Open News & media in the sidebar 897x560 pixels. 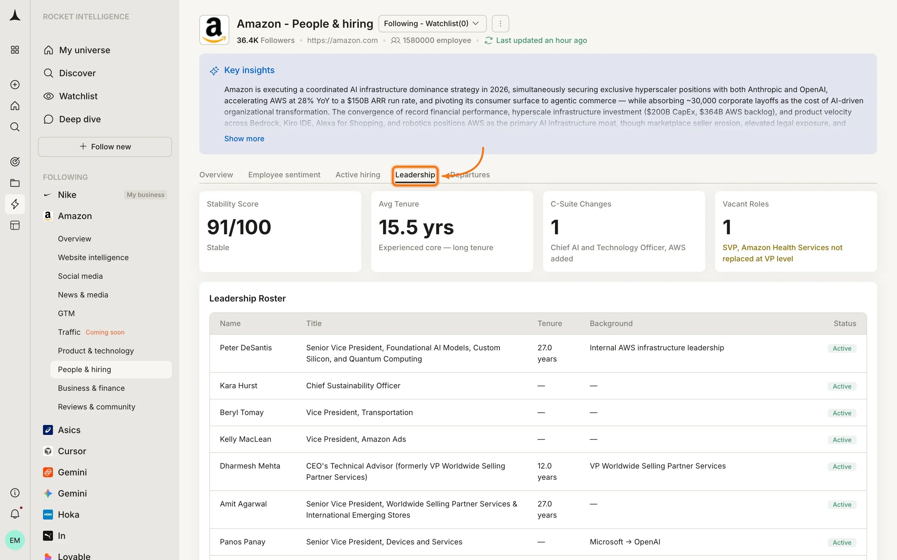(83, 295)
